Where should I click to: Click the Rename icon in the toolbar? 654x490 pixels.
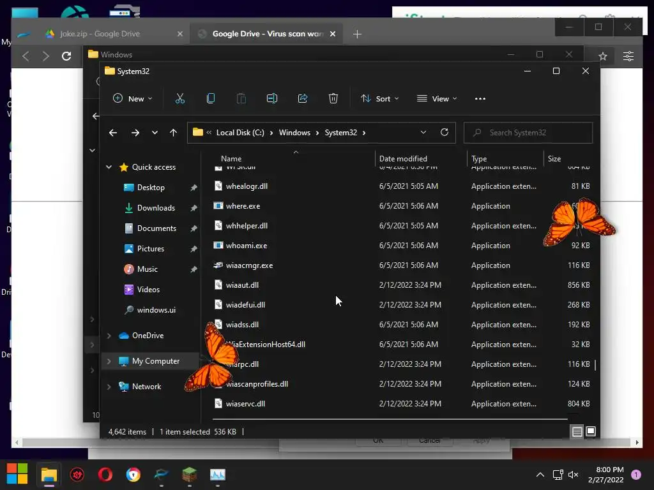pyautogui.click(x=272, y=99)
